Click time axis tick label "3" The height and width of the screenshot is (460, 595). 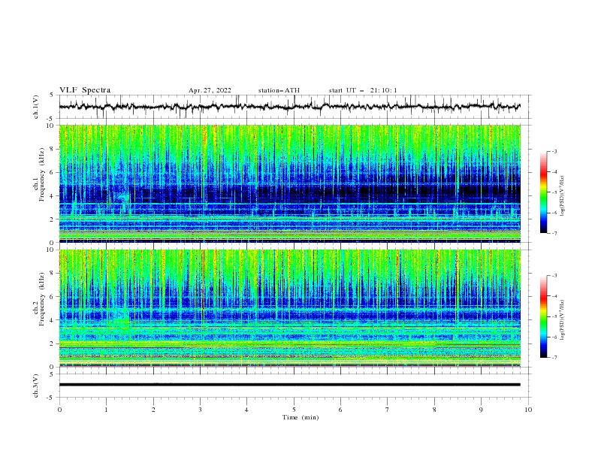tap(200, 410)
